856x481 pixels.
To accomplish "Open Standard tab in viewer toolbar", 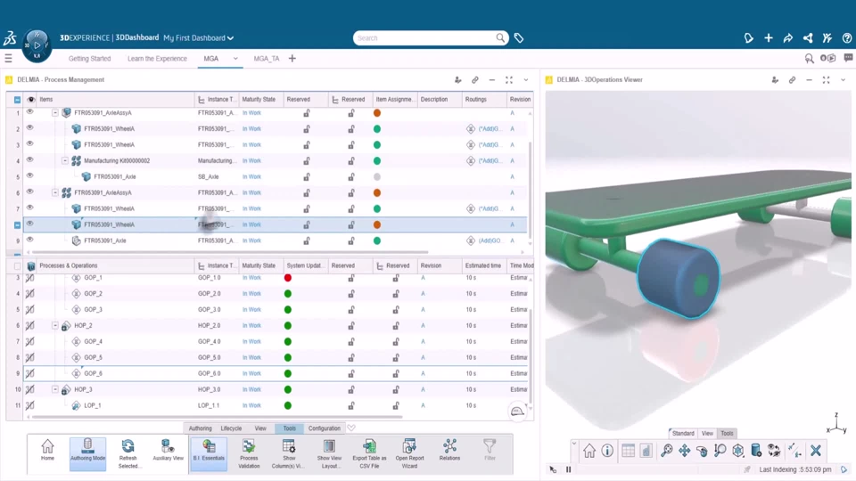I will tap(683, 433).
